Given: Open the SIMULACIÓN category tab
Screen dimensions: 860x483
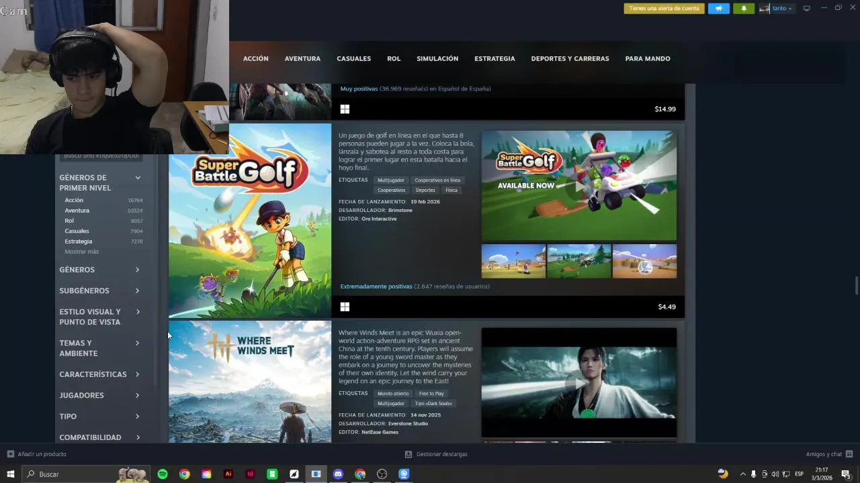Looking at the screenshot, I should point(437,58).
